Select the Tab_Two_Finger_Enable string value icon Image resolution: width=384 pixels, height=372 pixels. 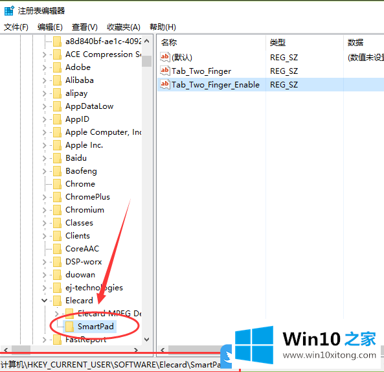tap(165, 84)
